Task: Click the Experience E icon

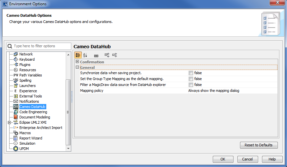Action: [15, 91]
